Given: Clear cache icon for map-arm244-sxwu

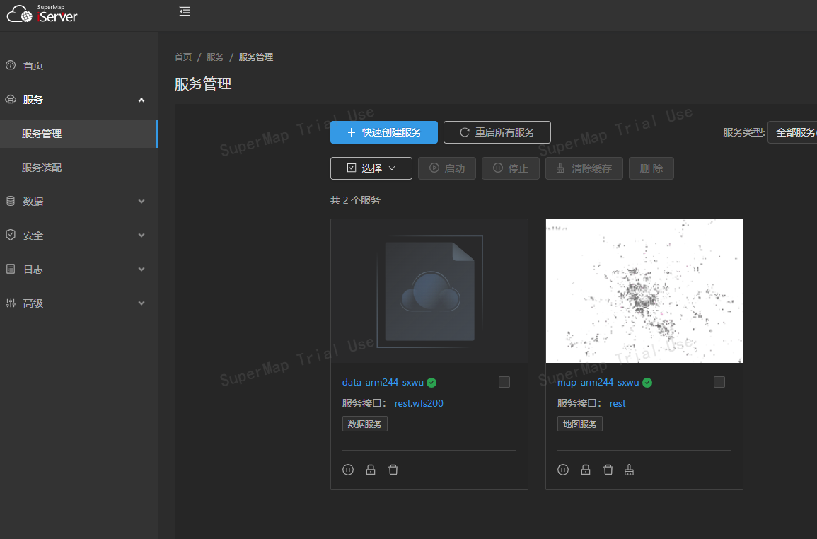Looking at the screenshot, I should [x=630, y=470].
